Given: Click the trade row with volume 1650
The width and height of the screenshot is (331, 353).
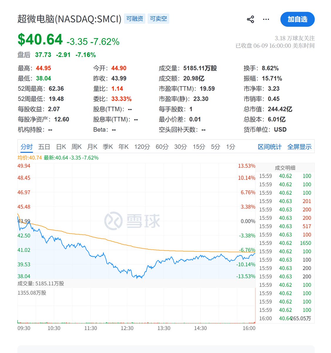Looking at the screenshot, I should point(285,243).
